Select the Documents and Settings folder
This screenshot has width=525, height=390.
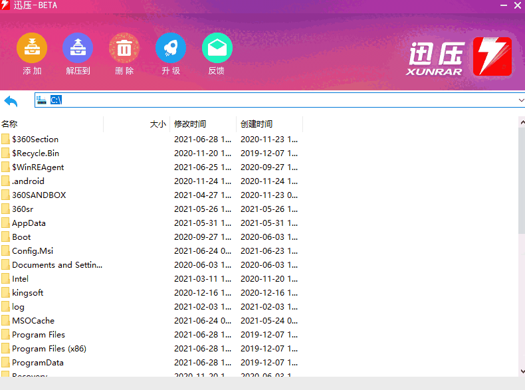coord(56,265)
